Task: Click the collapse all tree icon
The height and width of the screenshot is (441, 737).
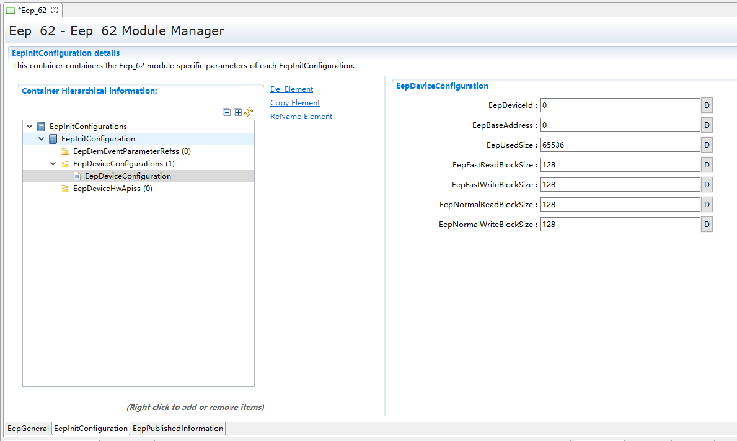Action: (x=227, y=112)
